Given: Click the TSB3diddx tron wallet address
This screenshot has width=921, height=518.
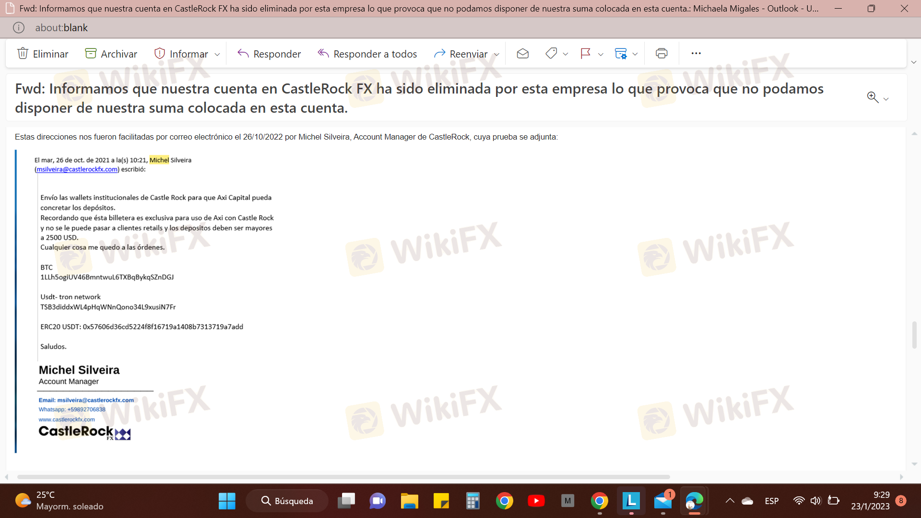Looking at the screenshot, I should click(108, 307).
